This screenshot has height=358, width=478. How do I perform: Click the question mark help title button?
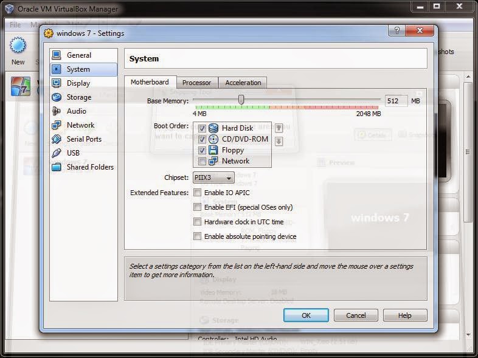point(397,30)
